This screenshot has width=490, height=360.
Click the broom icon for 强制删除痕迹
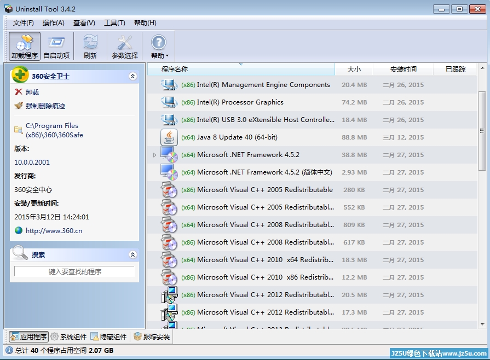pyautogui.click(x=19, y=106)
